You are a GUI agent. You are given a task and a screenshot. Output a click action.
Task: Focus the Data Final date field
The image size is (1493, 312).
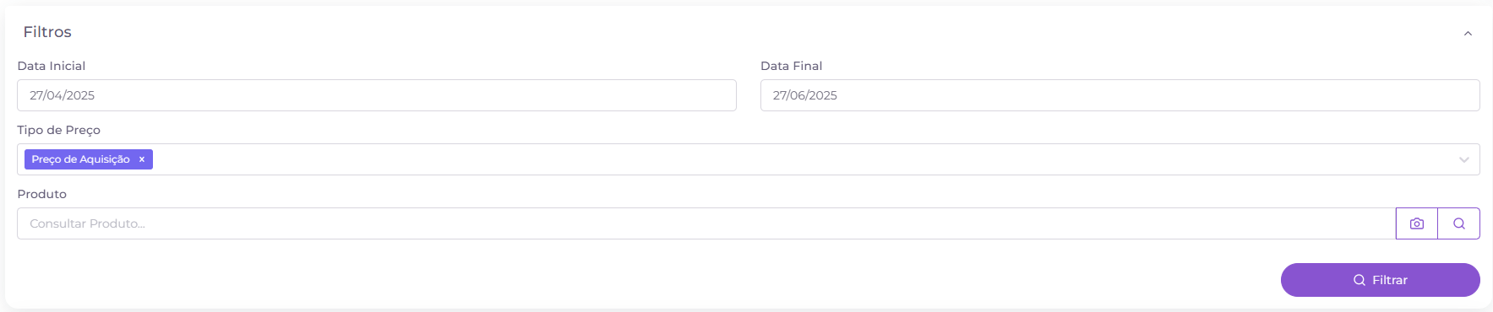pyautogui.click(x=1120, y=95)
